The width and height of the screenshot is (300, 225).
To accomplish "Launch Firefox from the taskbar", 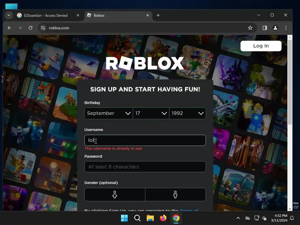I will [163, 218].
